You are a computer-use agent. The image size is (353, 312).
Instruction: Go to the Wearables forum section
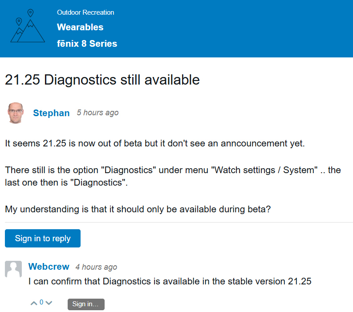[x=80, y=27]
